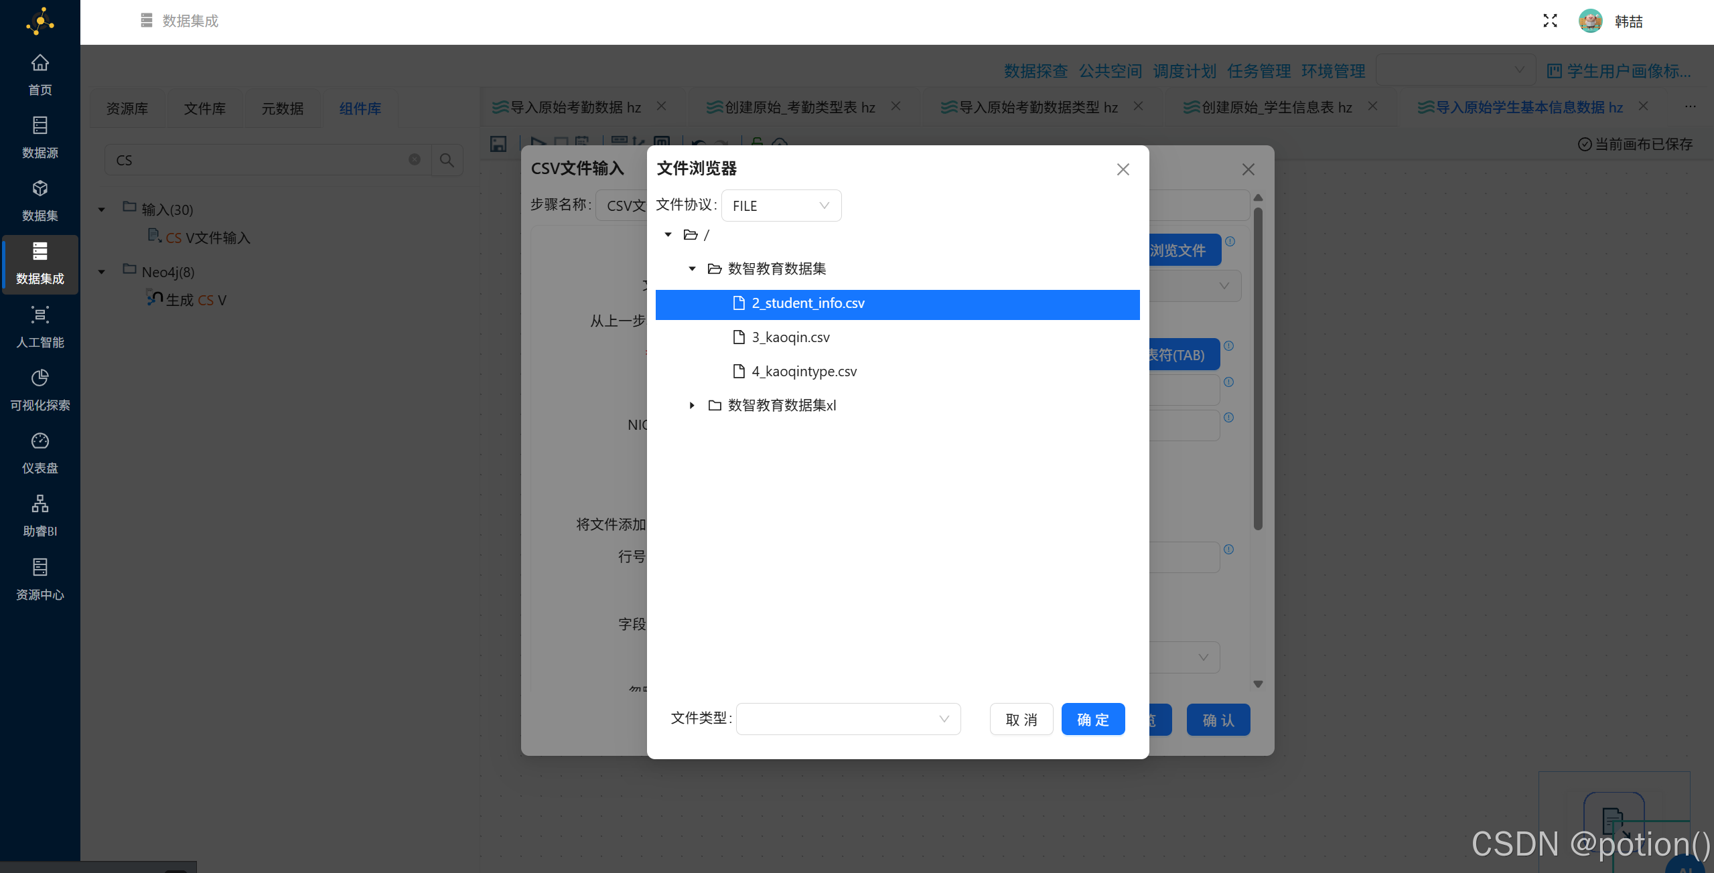Click scrollbar down arrow in CSV dialog

click(x=1258, y=684)
